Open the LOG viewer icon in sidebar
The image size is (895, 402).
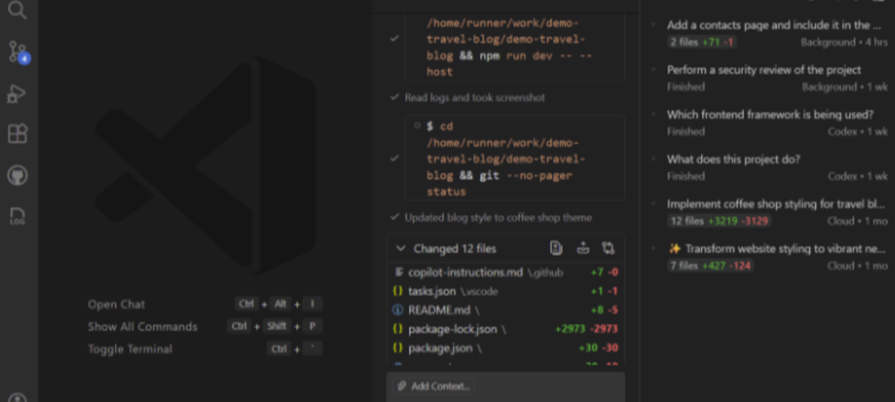tap(17, 216)
